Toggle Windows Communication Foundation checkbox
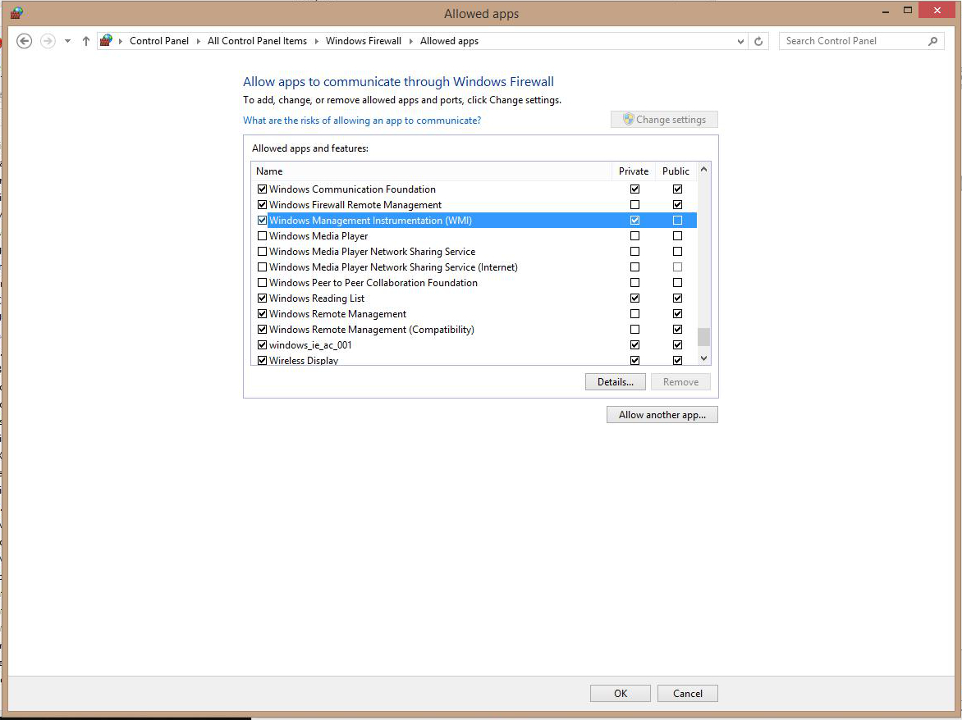Viewport: 962px width, 720px height. coord(262,189)
